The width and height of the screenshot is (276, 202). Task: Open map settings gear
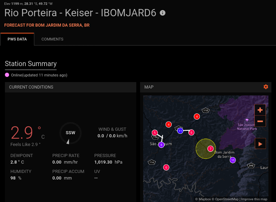(266, 87)
